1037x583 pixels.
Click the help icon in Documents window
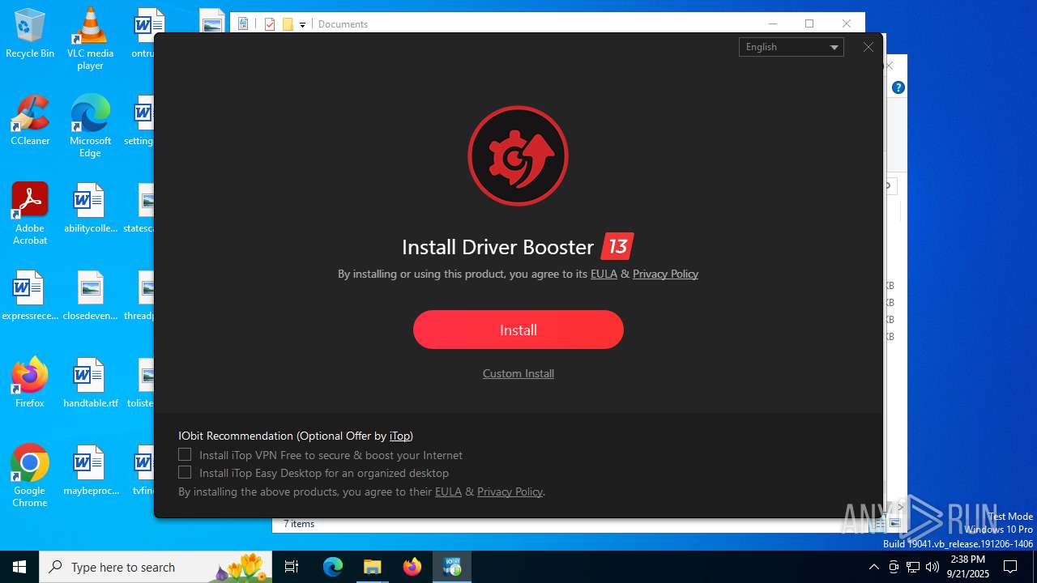(x=898, y=87)
